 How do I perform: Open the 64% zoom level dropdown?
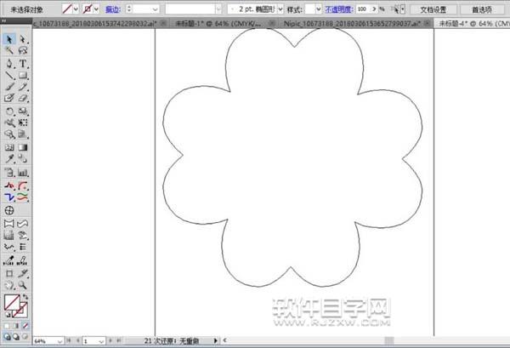click(59, 341)
